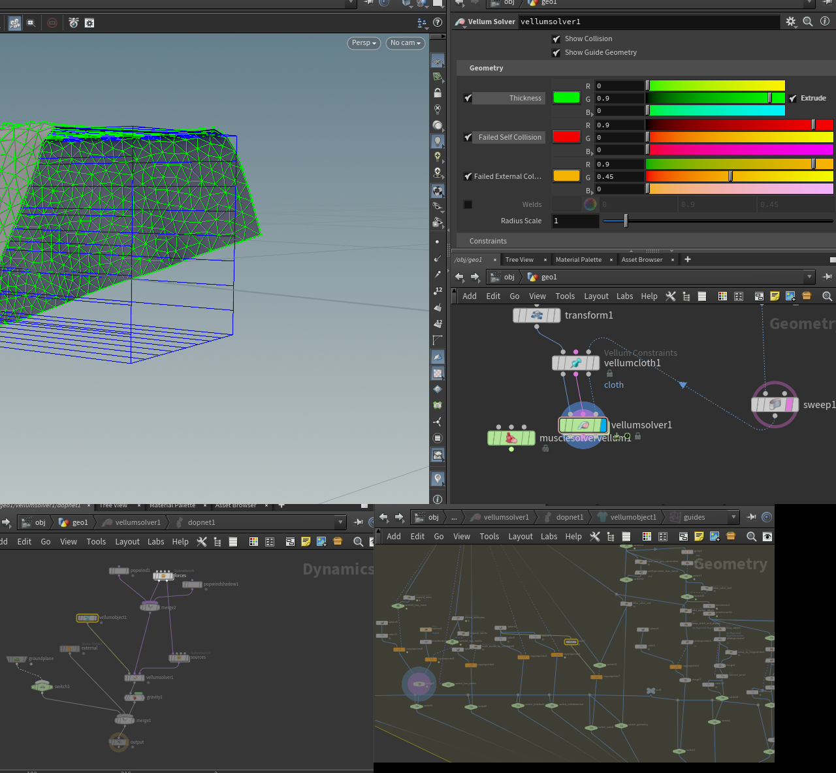Open the Vellum Solver node info icon
Viewport: 836px width, 773px height.
(825, 22)
